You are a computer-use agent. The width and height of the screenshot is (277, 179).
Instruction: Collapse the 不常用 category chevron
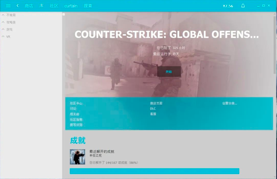3,15
